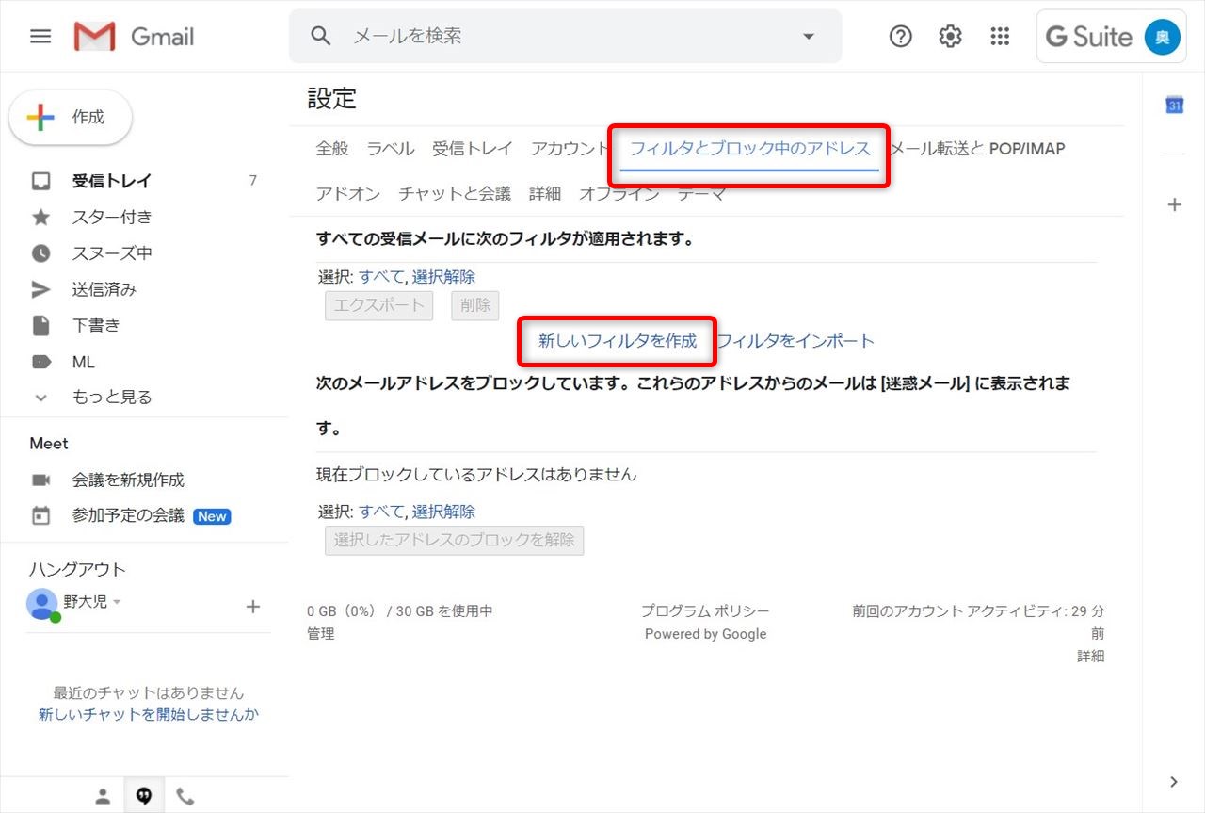Click the camera icon beside 会議を新規作成
The image size is (1205, 813).
(x=40, y=480)
